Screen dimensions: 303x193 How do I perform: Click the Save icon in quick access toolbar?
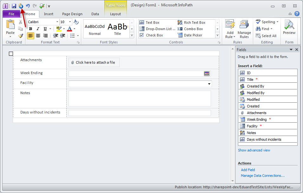tap(14, 6)
